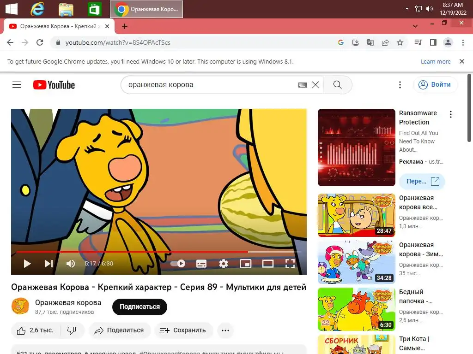The image size is (473, 354).
Task: Toggle Chrome side panel
Action: coord(433,42)
